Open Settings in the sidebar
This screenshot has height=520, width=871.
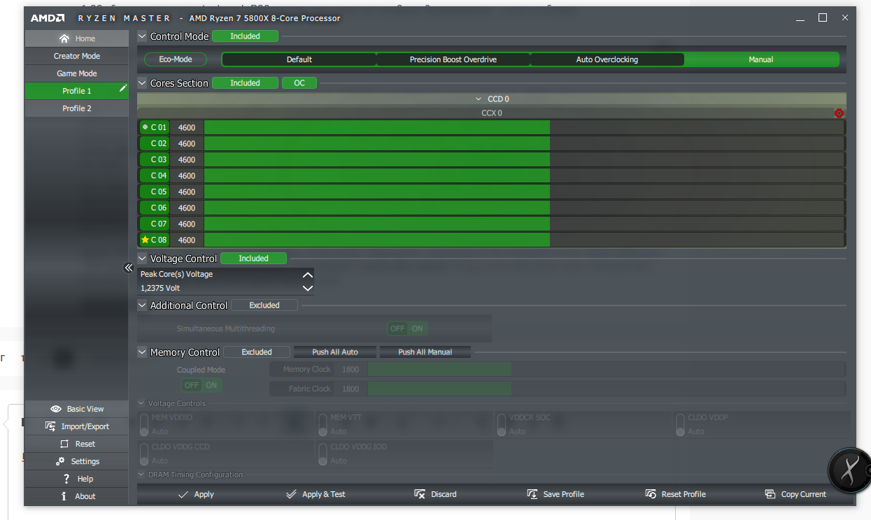click(77, 461)
